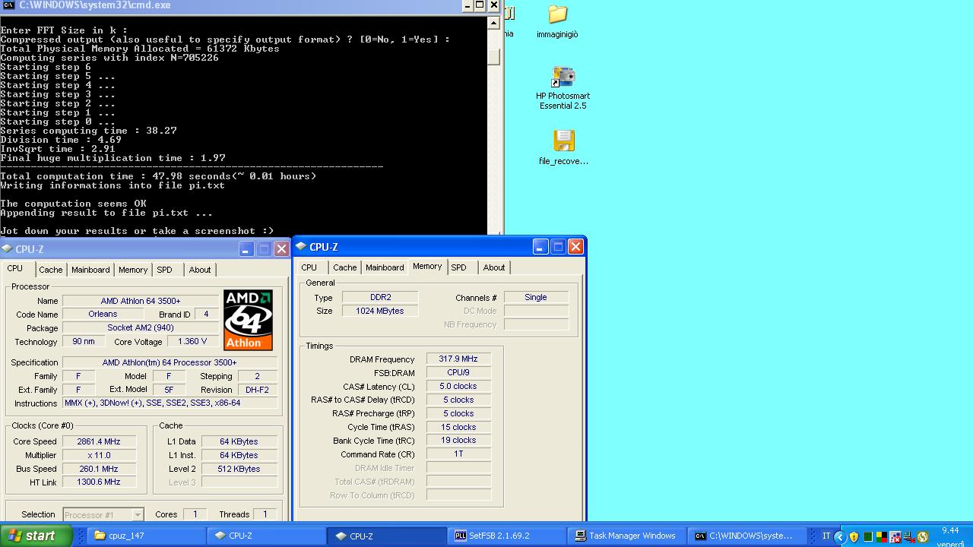
Task: Click the HT Link value 1300.6 MHz
Action: [x=99, y=482]
